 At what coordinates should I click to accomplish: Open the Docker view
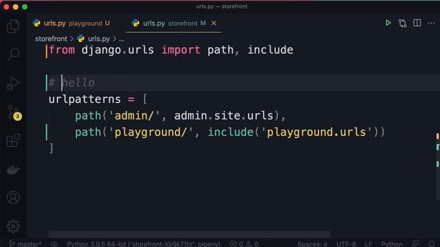pyautogui.click(x=13, y=169)
